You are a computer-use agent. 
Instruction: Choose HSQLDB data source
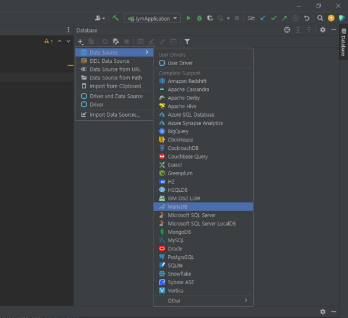[203, 190]
